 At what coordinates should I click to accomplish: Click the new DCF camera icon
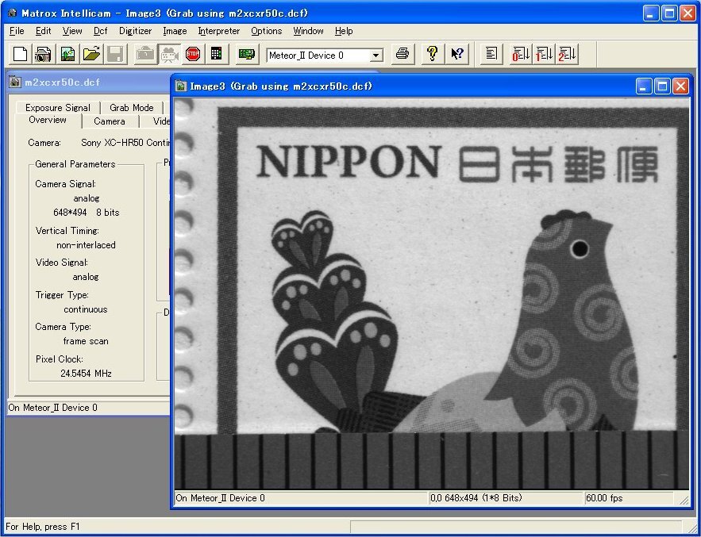coord(44,55)
